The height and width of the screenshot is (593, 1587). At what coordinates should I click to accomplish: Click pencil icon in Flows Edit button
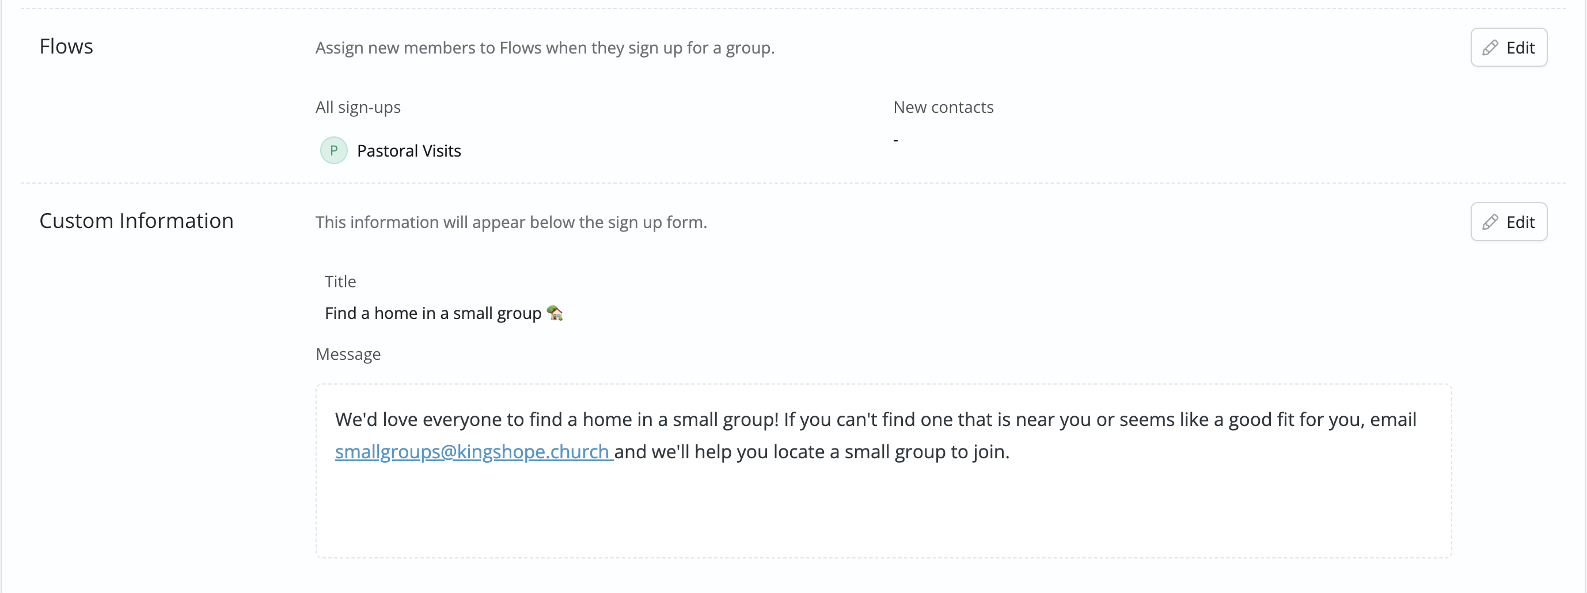click(1490, 47)
